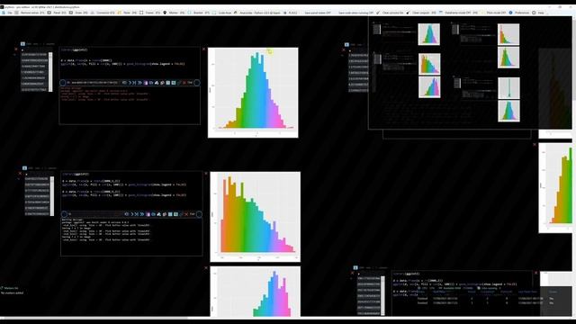Click the Remove extras toolbar item
576x324 pixels.
tap(30, 13)
